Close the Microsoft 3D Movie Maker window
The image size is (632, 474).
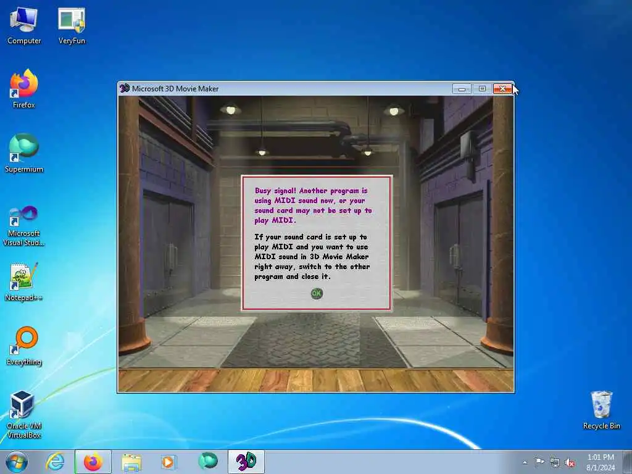pyautogui.click(x=502, y=89)
